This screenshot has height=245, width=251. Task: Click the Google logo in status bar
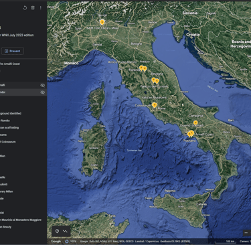56,241
